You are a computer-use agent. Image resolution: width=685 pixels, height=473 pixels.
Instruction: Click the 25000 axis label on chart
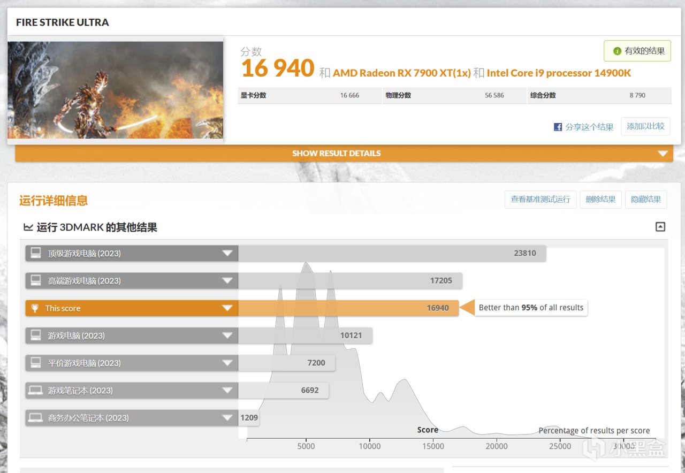[560, 446]
